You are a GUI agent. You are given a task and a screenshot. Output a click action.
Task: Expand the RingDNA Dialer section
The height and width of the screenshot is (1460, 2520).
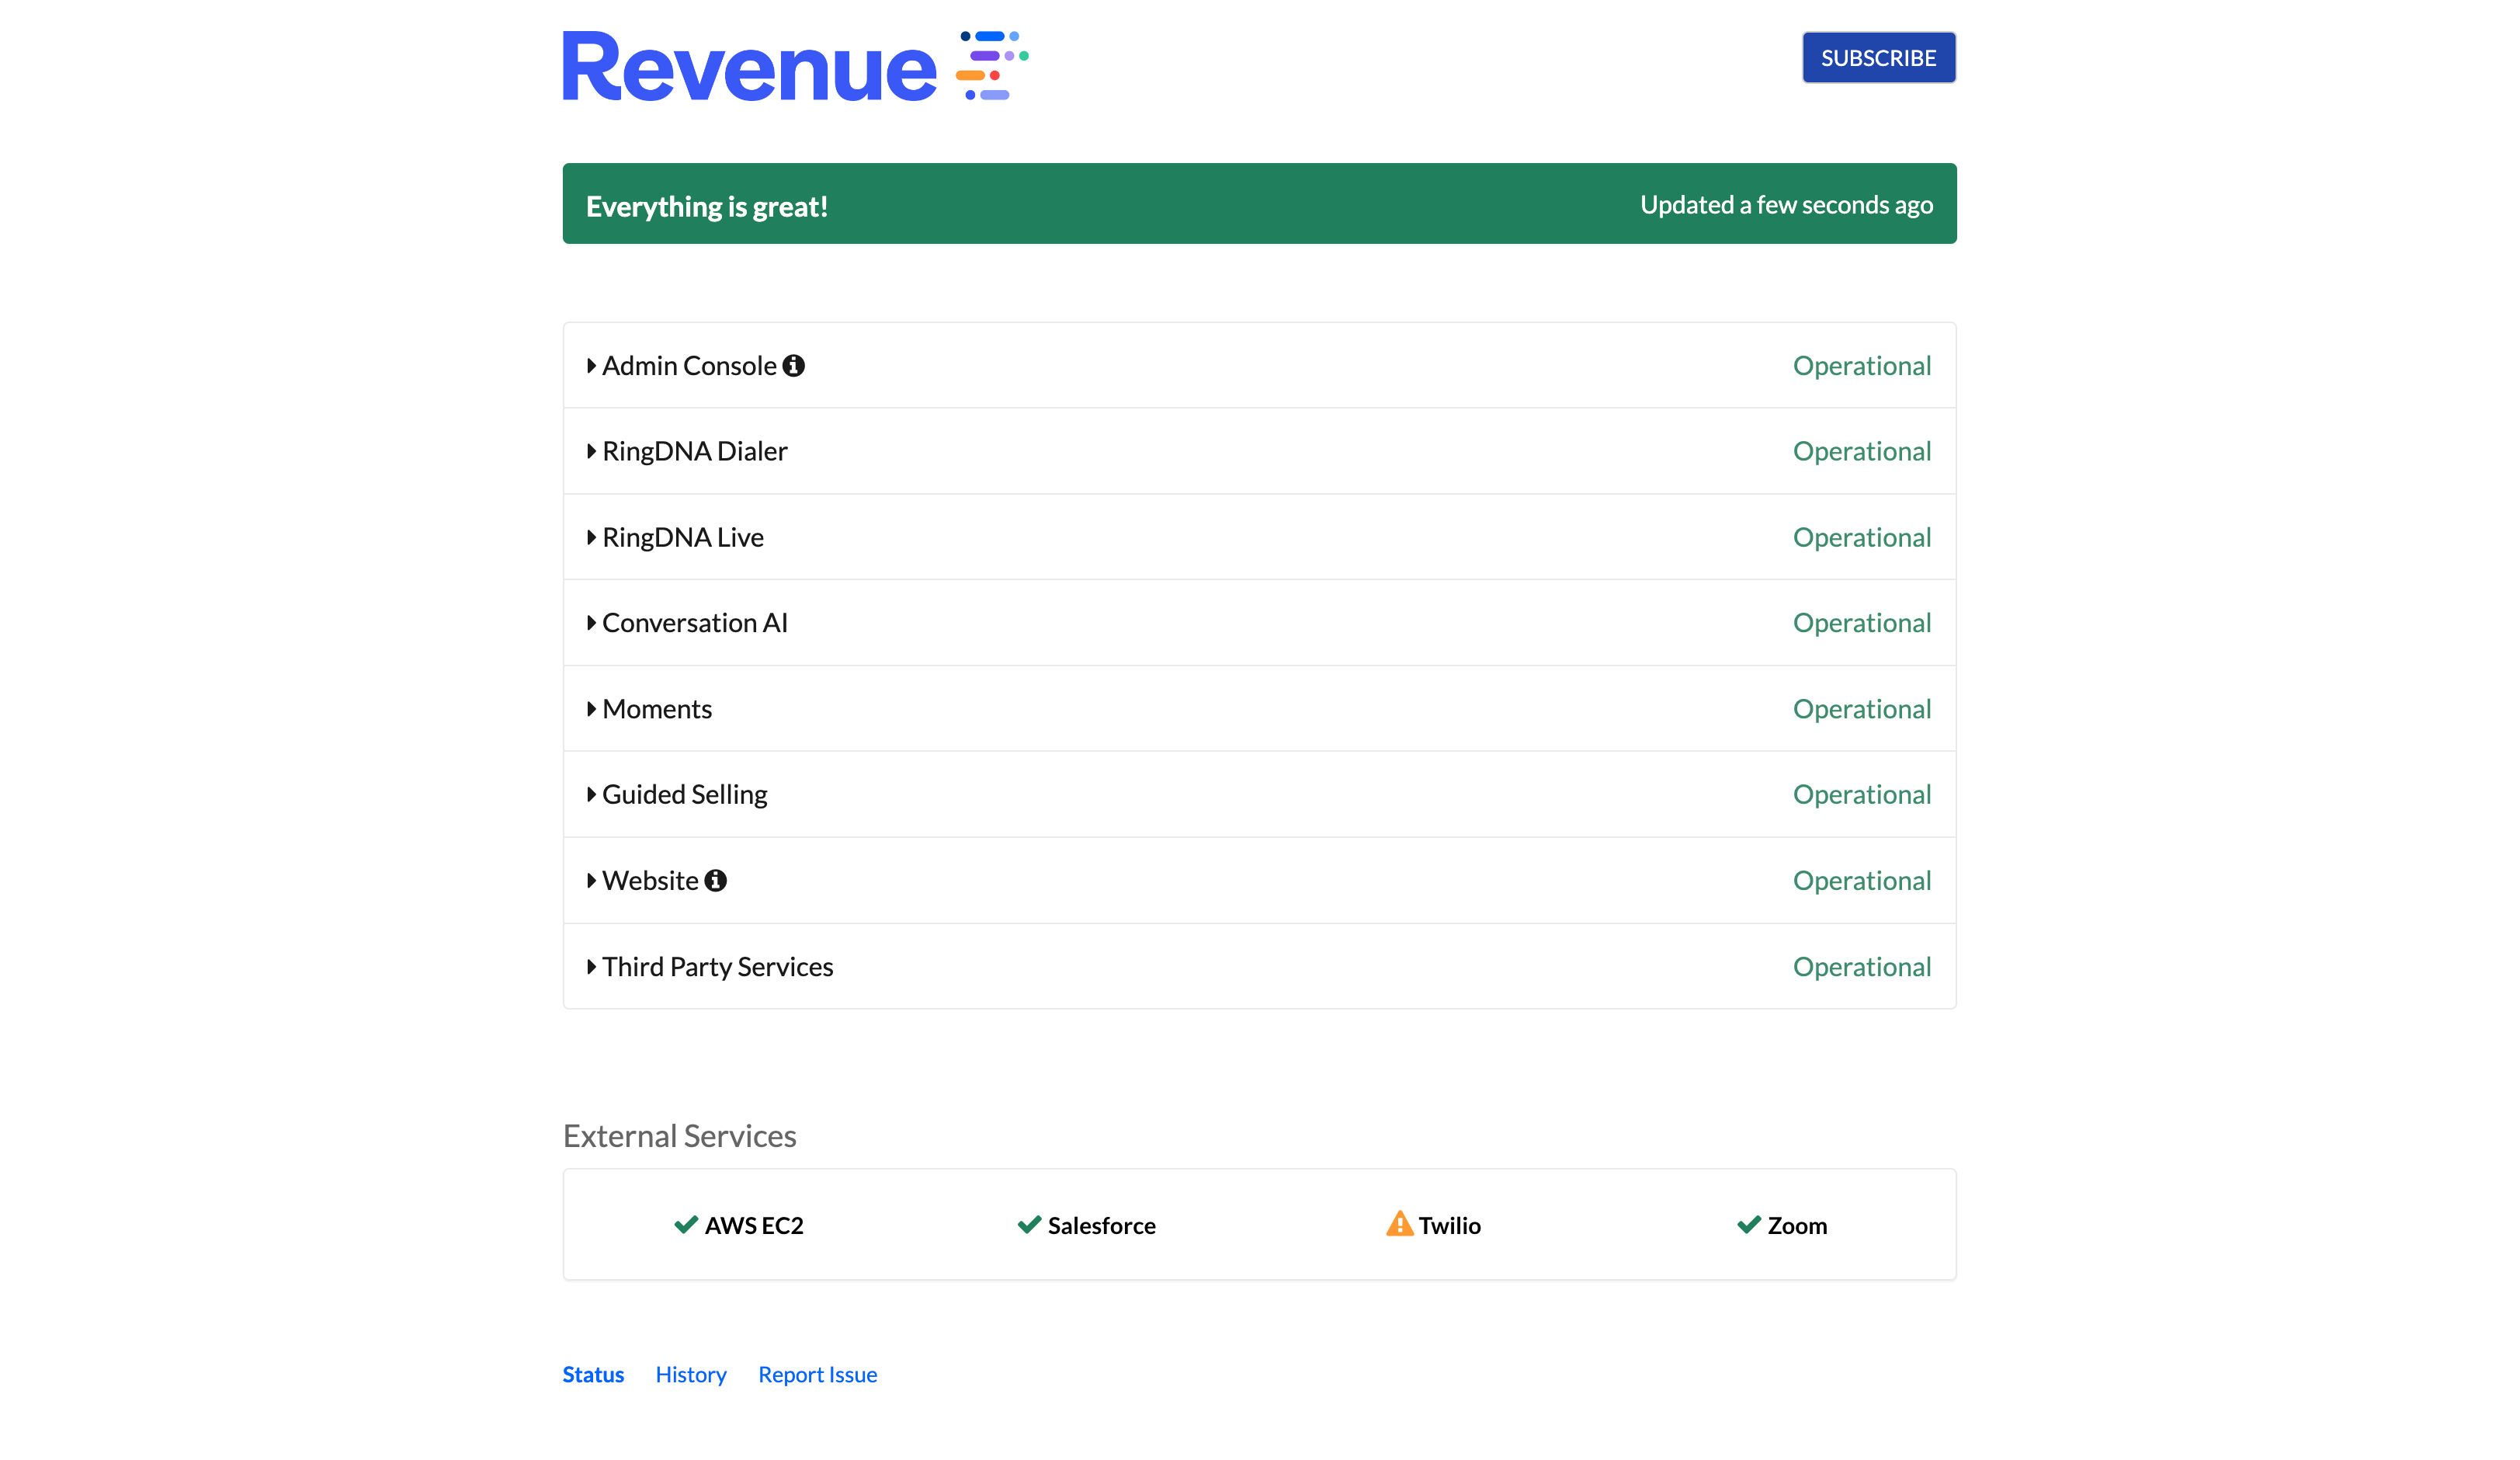(x=591, y=452)
